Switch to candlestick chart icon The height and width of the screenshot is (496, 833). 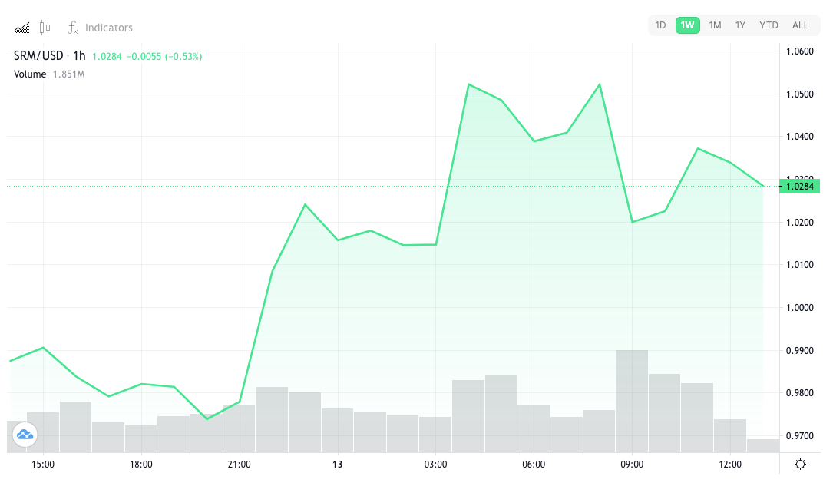pos(45,28)
